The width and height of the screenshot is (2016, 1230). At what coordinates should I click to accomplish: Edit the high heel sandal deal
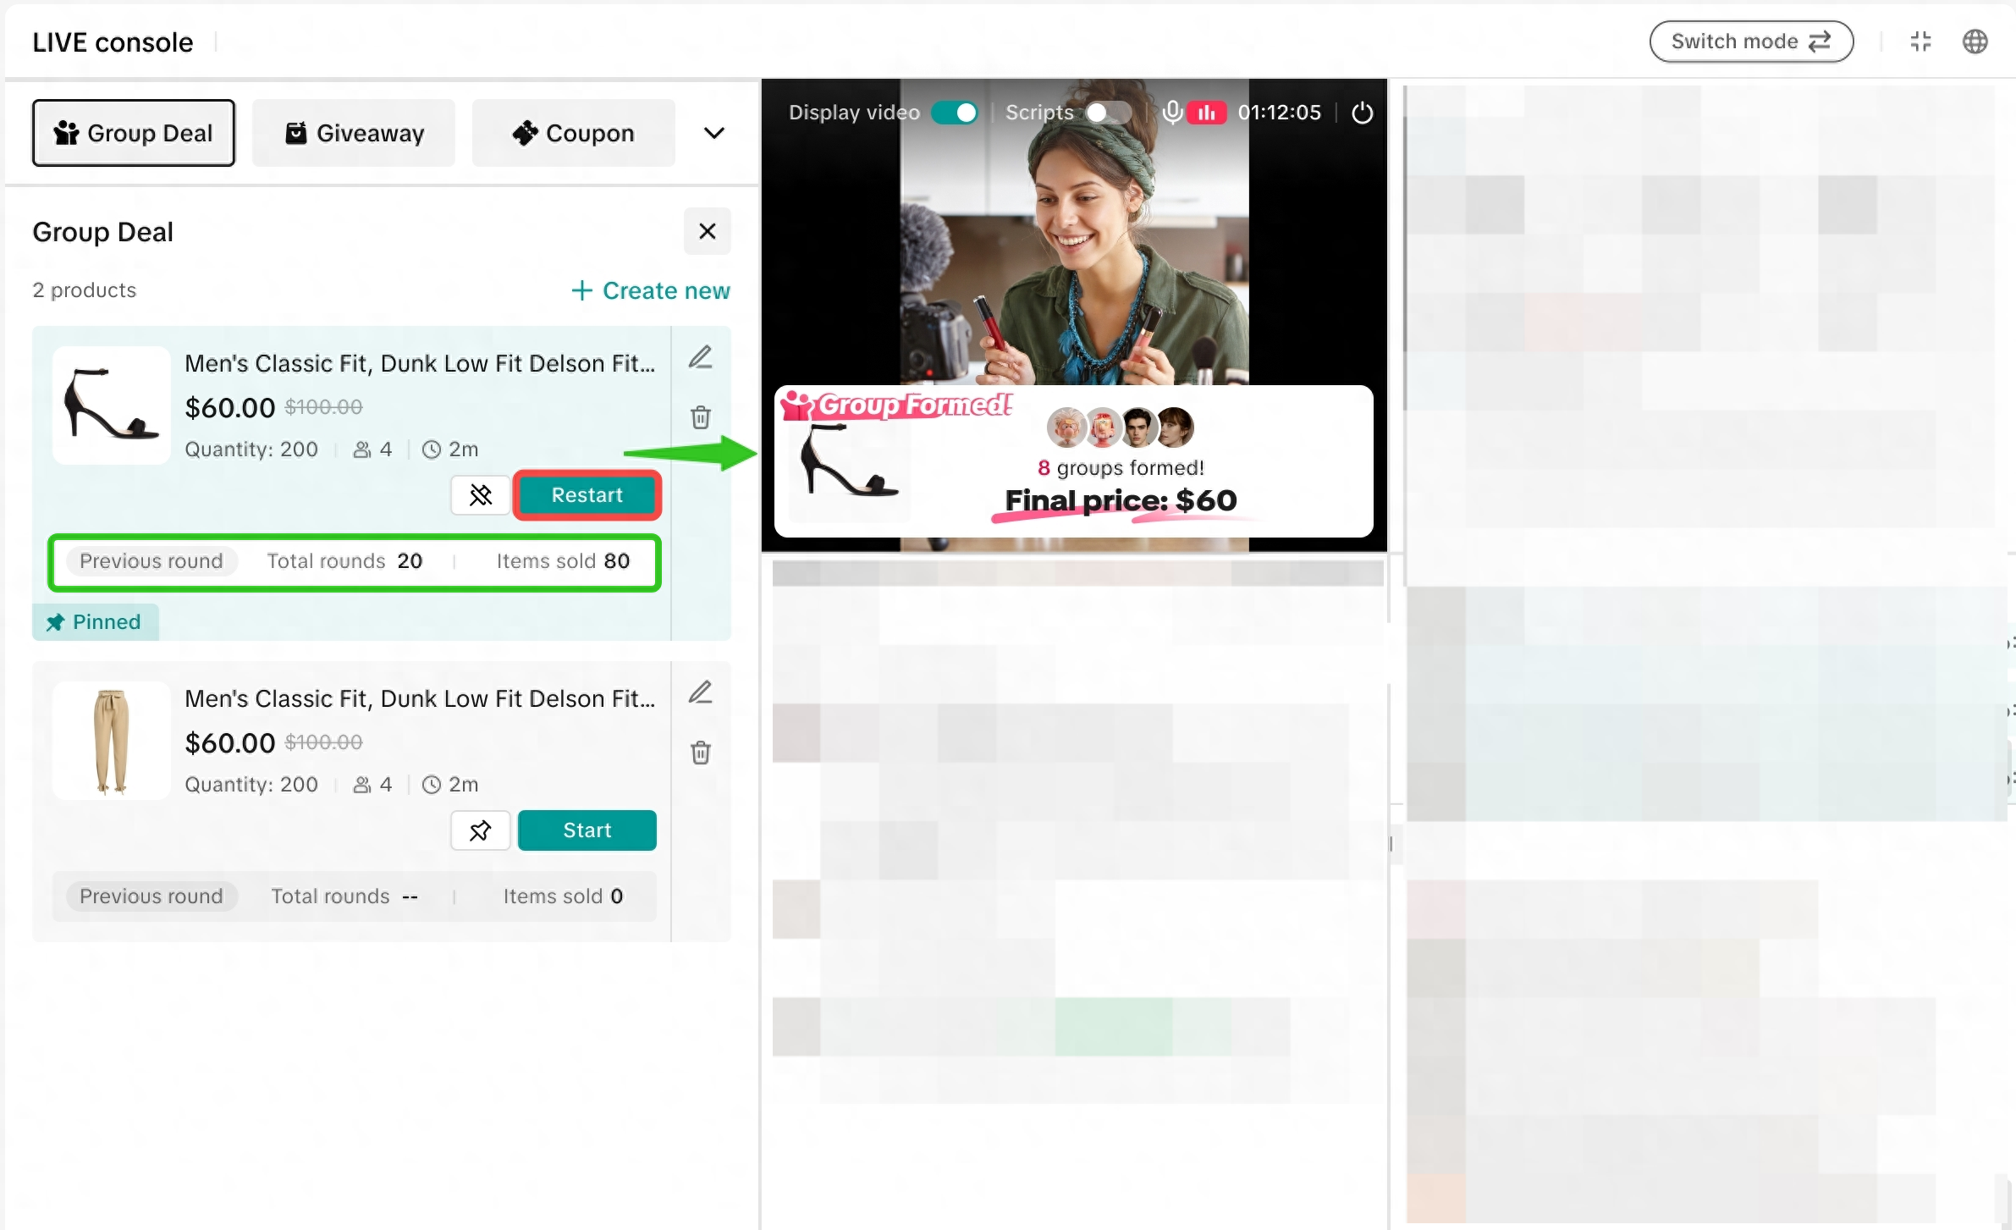700,357
